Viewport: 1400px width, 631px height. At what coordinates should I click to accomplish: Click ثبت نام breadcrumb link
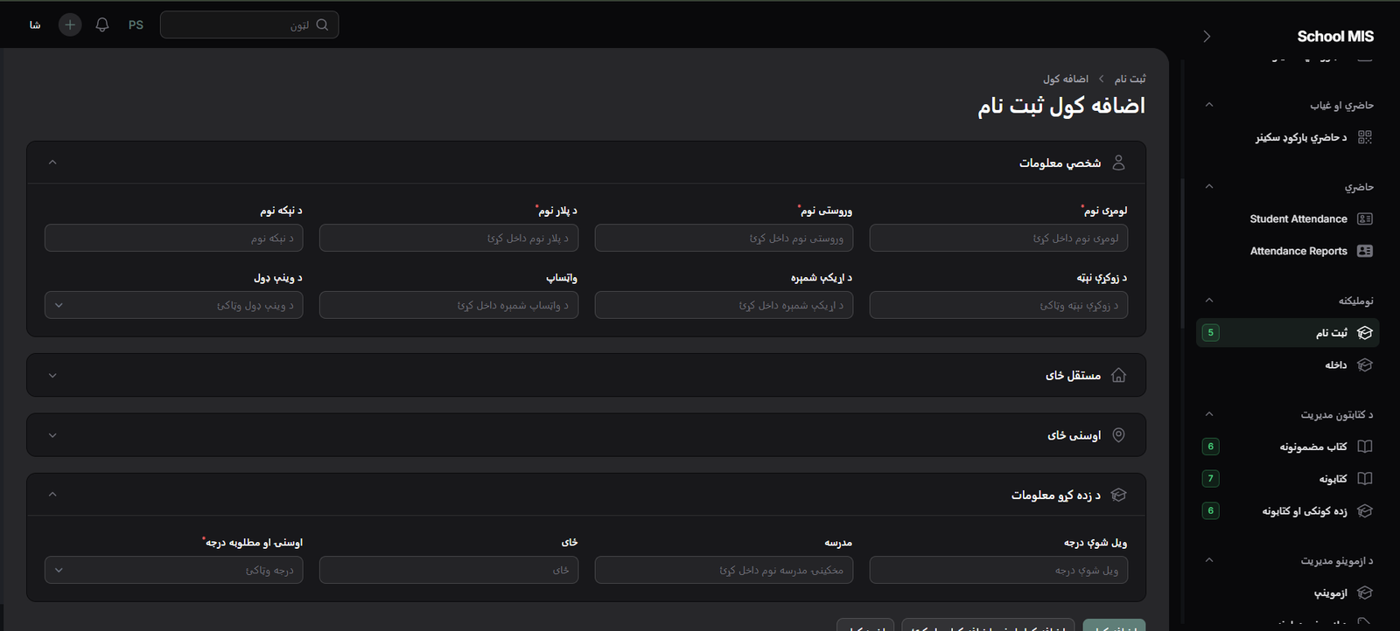click(x=1130, y=79)
